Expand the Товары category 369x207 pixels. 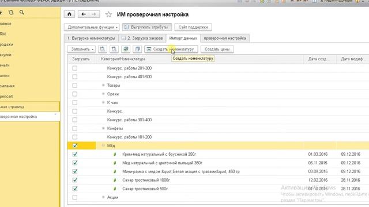(x=103, y=85)
